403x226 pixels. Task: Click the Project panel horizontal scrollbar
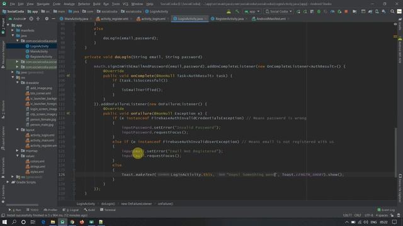coord(22,205)
